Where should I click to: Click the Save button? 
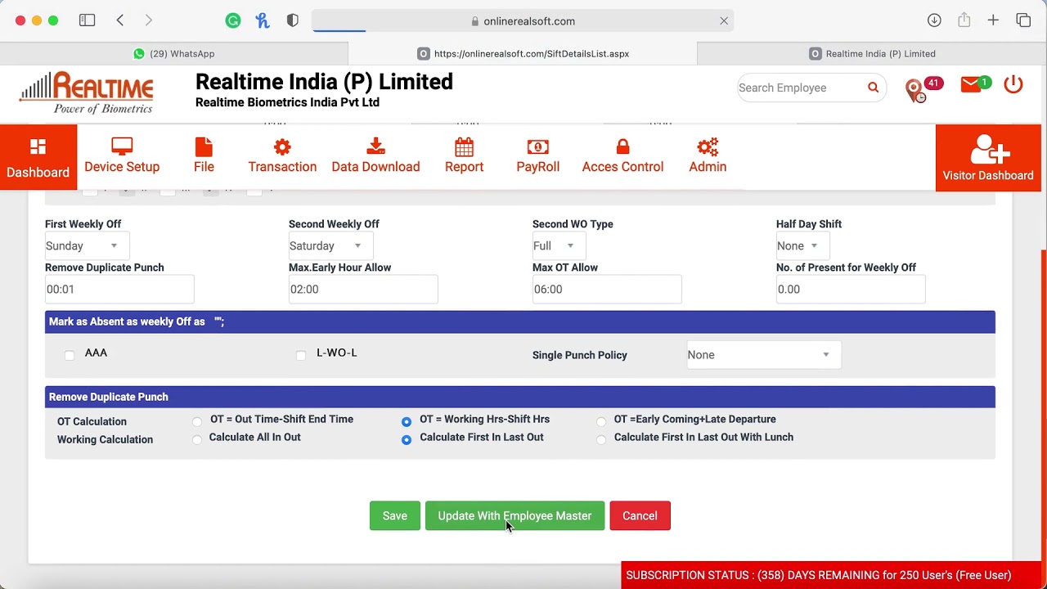tap(394, 515)
